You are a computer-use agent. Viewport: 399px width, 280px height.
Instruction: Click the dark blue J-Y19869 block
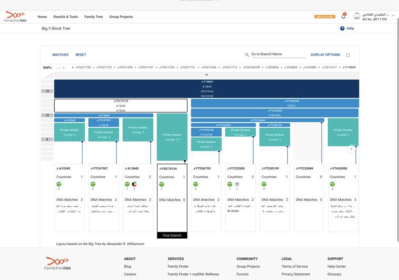click(x=207, y=89)
